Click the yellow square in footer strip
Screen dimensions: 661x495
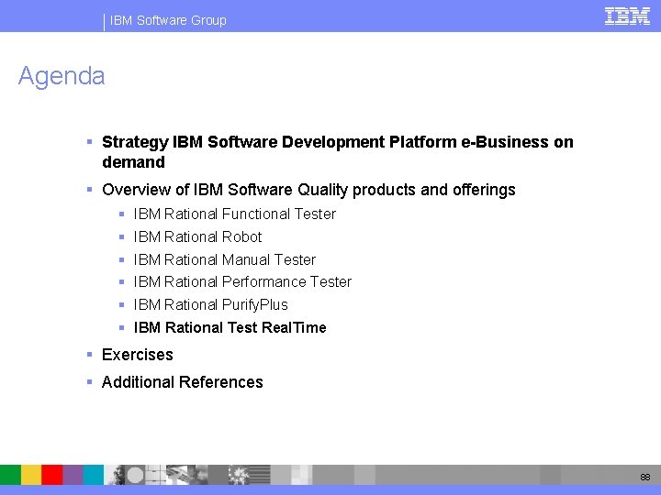[31, 475]
